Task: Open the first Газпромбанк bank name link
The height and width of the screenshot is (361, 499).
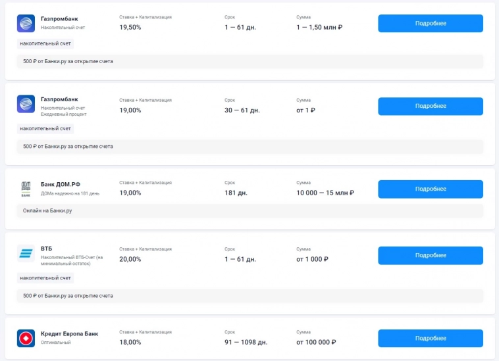Action: 59,19
